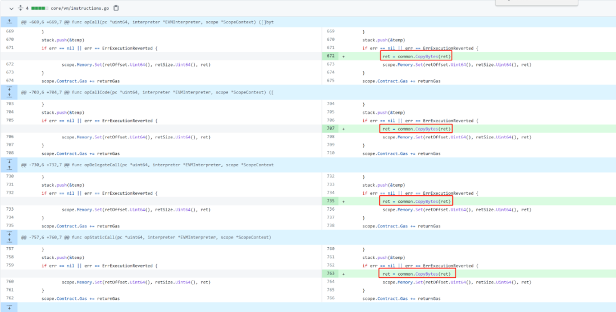This screenshot has width=616, height=312.
Task: Collapse the core/vm/instructions.go file diff
Action: (x=11, y=8)
